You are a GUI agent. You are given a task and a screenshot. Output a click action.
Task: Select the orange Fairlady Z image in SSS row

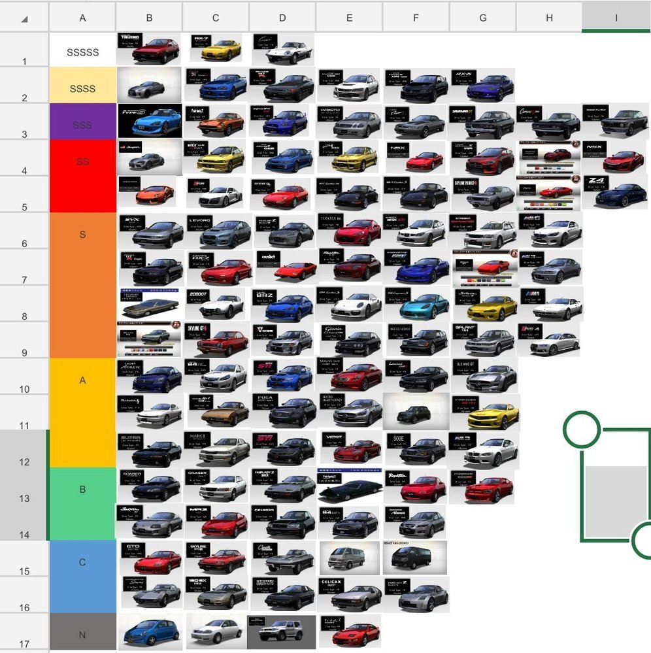click(x=215, y=121)
